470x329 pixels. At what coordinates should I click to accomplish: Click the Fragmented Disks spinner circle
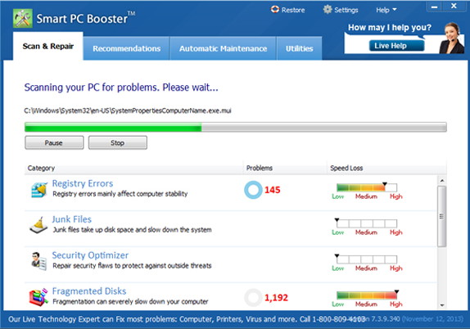click(x=253, y=298)
